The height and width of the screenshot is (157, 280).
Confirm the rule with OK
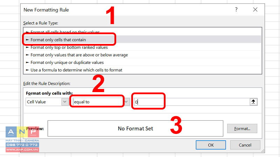211,145
